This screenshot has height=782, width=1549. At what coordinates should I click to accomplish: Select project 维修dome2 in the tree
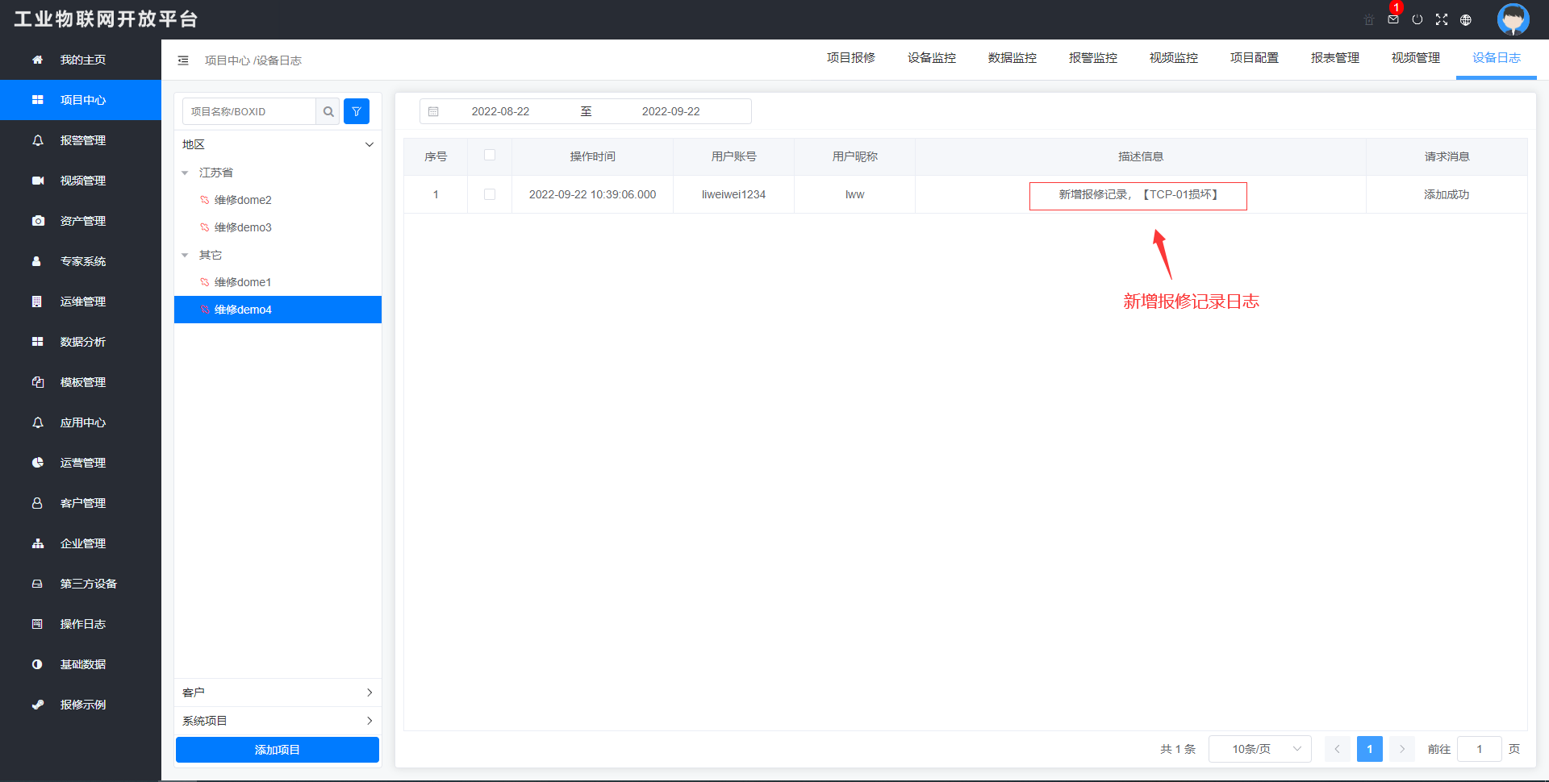278,200
